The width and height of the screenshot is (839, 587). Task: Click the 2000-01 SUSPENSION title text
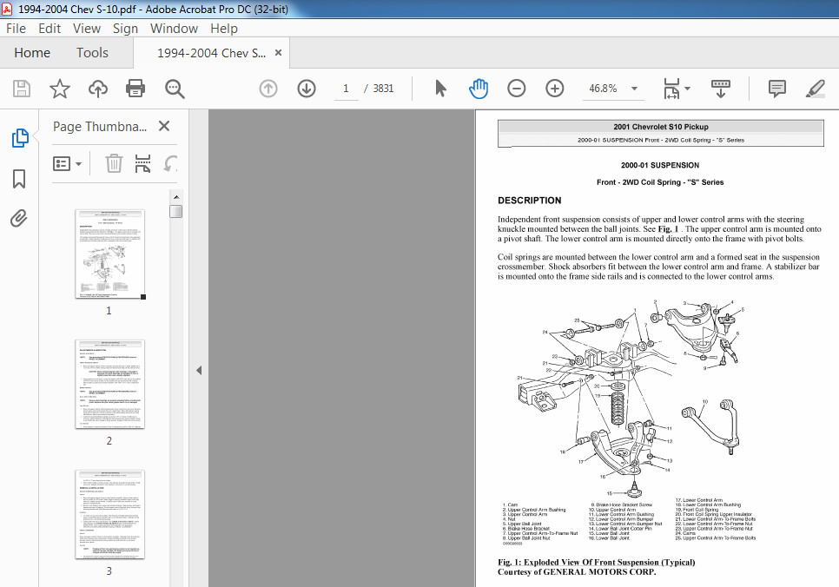click(x=660, y=165)
